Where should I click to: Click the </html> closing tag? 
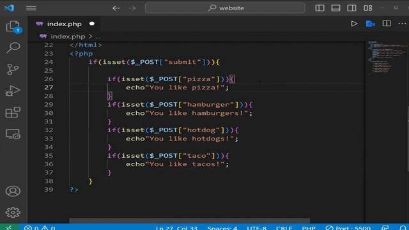(x=86, y=45)
